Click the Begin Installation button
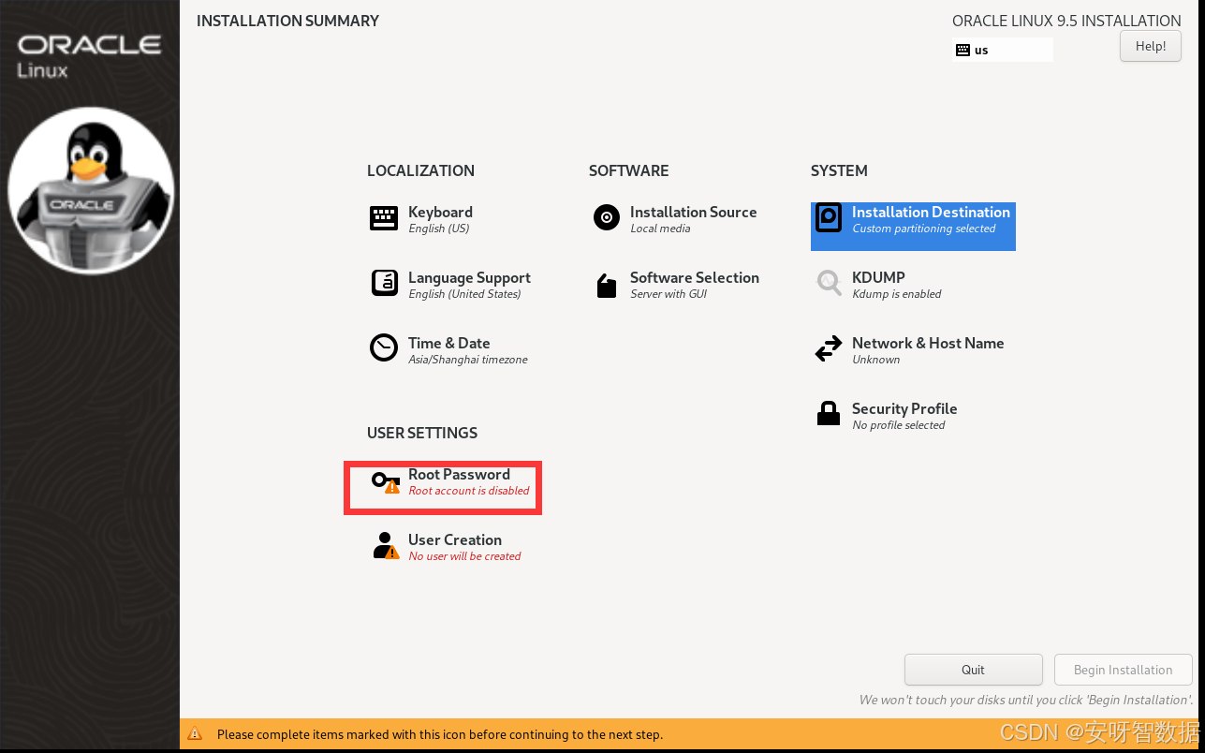The image size is (1205, 753). [x=1123, y=670]
